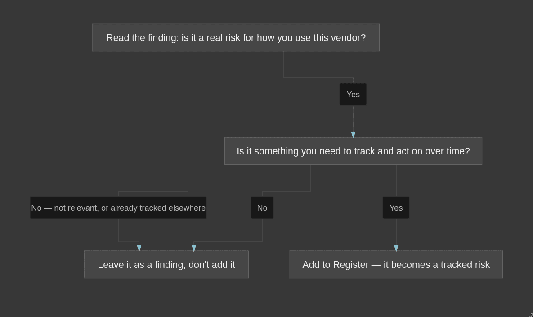Click the 'Yes' label above 'Add to Register'
The image size is (533, 317).
pos(396,208)
